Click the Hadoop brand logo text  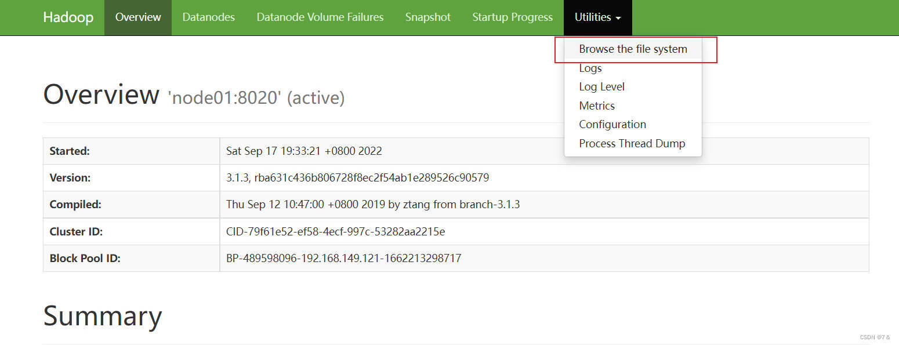[x=68, y=17]
